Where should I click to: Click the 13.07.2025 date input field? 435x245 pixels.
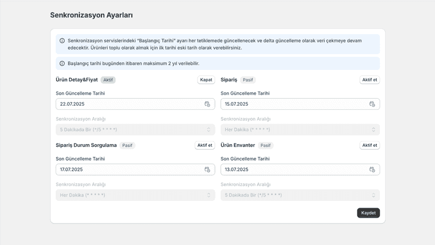click(x=300, y=170)
